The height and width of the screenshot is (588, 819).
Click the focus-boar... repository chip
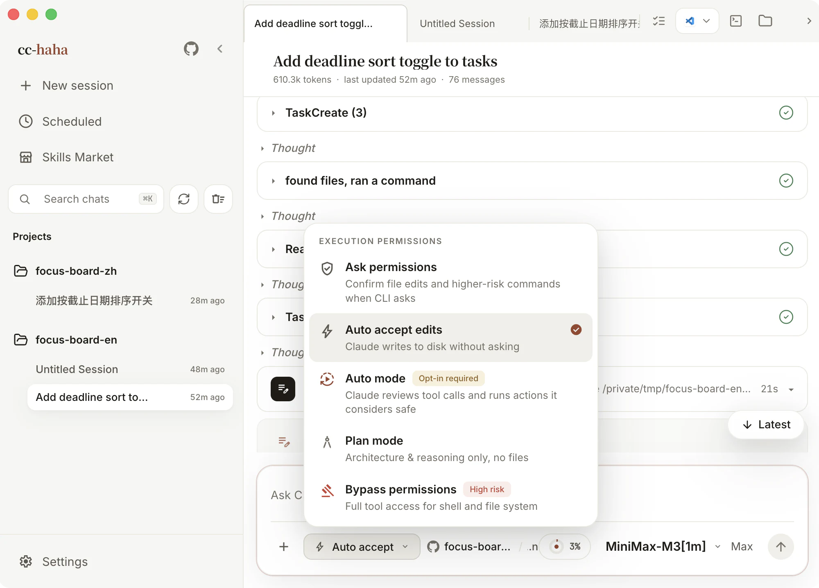[x=469, y=547]
